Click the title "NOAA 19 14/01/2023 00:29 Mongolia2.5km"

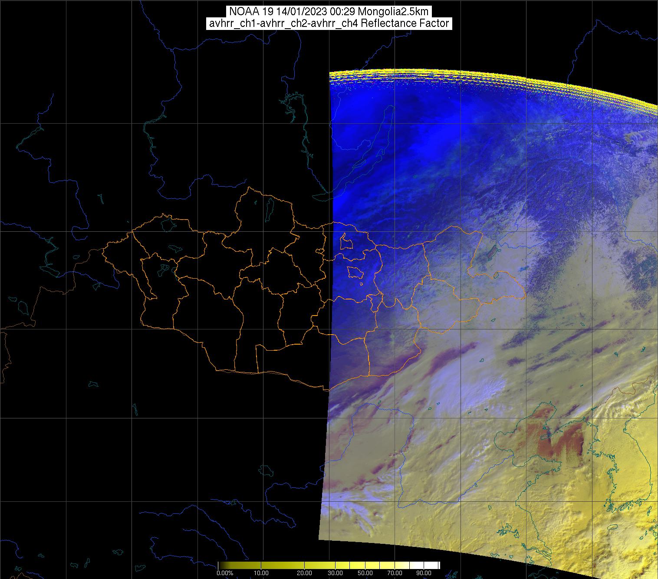329,11
